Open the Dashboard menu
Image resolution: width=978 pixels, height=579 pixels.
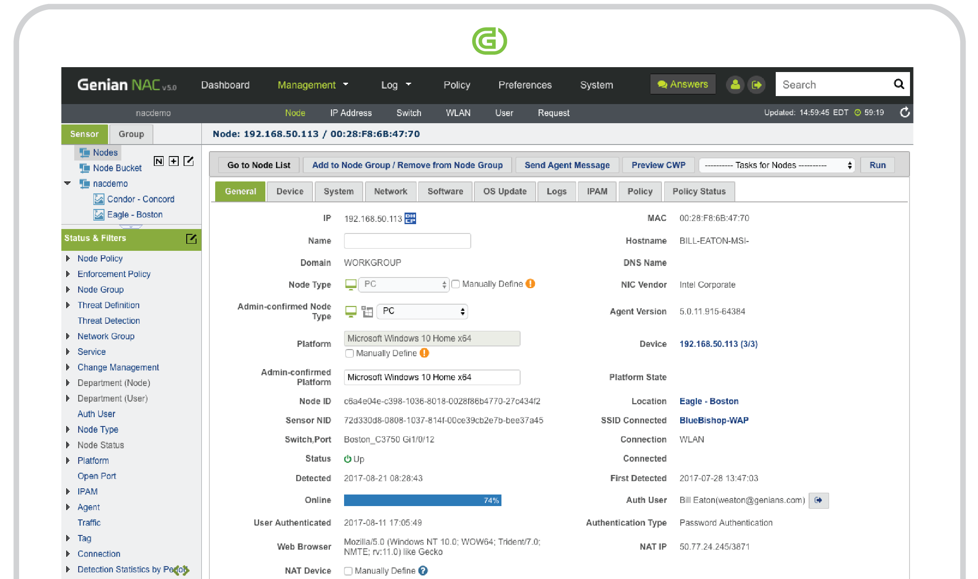225,84
